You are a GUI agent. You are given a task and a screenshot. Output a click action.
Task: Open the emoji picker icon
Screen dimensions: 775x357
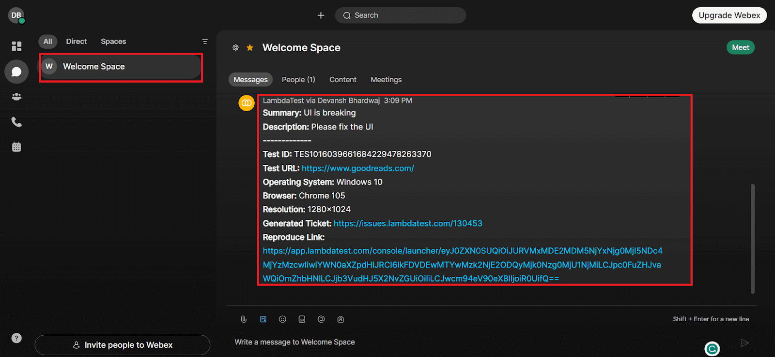click(x=282, y=319)
